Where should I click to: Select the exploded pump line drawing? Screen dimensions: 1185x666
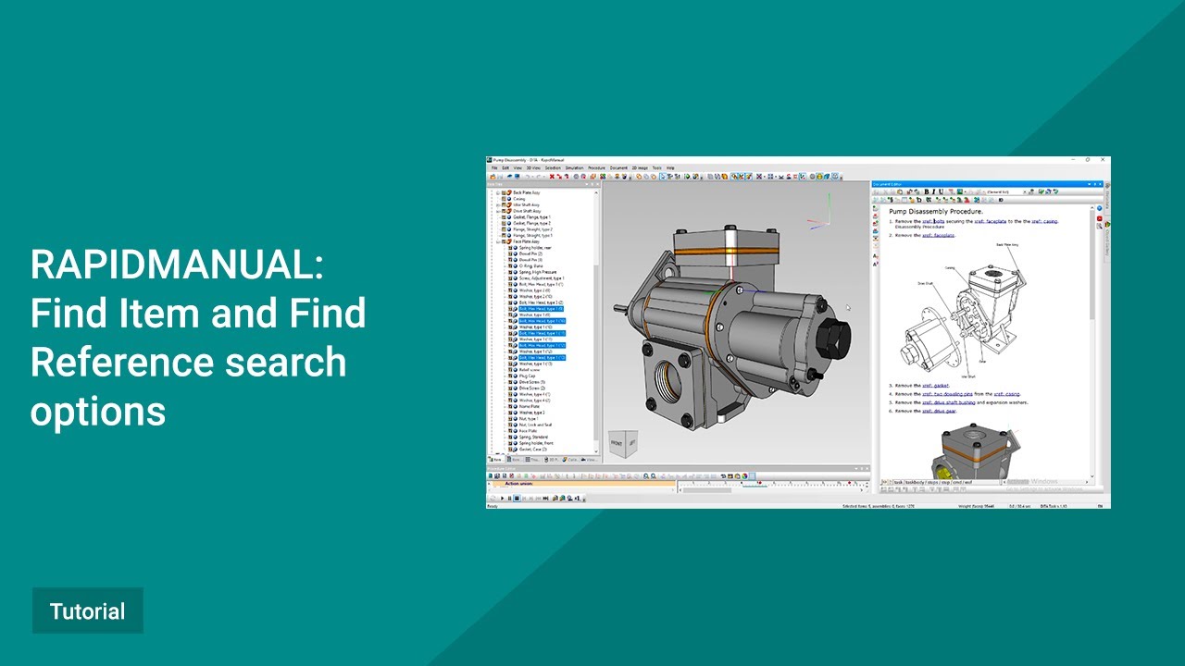click(963, 310)
